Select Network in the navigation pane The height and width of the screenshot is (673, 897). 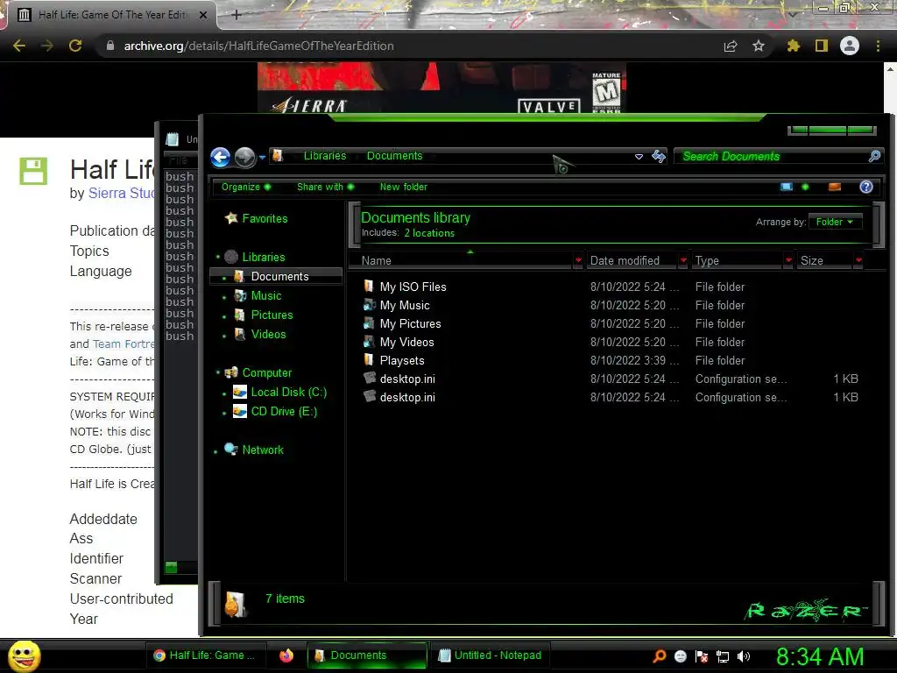tap(263, 450)
